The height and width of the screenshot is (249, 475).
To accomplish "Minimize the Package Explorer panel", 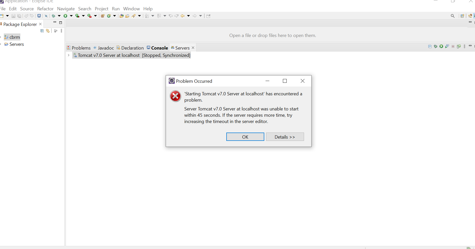I will (55, 22).
